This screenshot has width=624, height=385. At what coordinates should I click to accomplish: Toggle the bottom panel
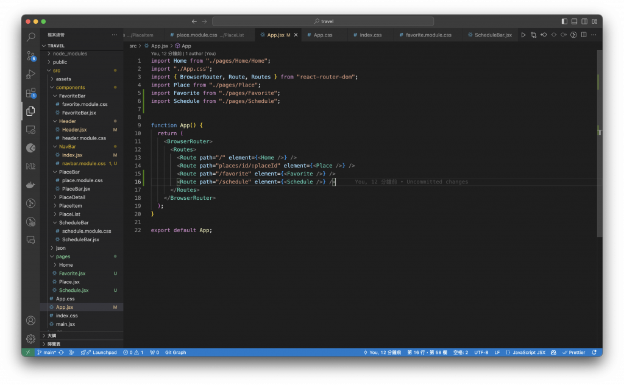click(574, 21)
